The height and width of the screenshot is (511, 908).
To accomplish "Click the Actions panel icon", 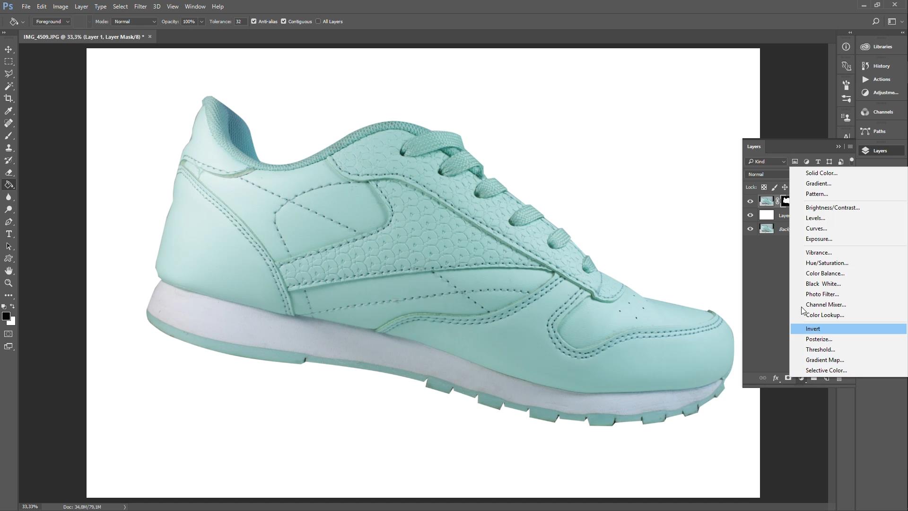I will pos(878,79).
